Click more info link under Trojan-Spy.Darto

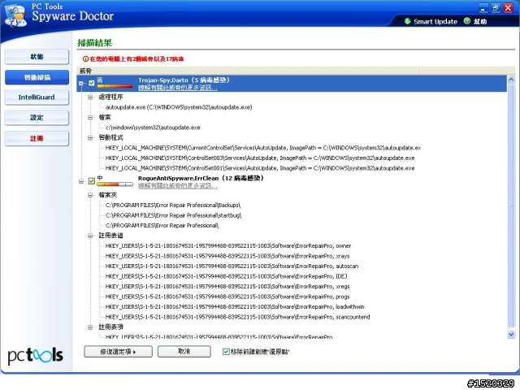[x=178, y=88]
